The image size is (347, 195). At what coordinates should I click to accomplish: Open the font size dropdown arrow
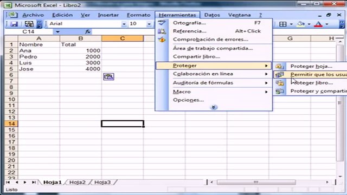click(149, 24)
